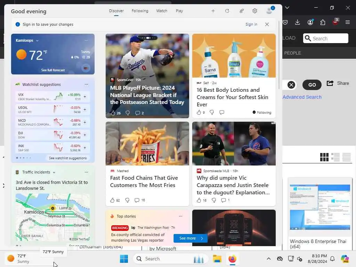The height and width of the screenshot is (267, 356).
Task: Open Firefox downloads icon
Action: tap(298, 22)
